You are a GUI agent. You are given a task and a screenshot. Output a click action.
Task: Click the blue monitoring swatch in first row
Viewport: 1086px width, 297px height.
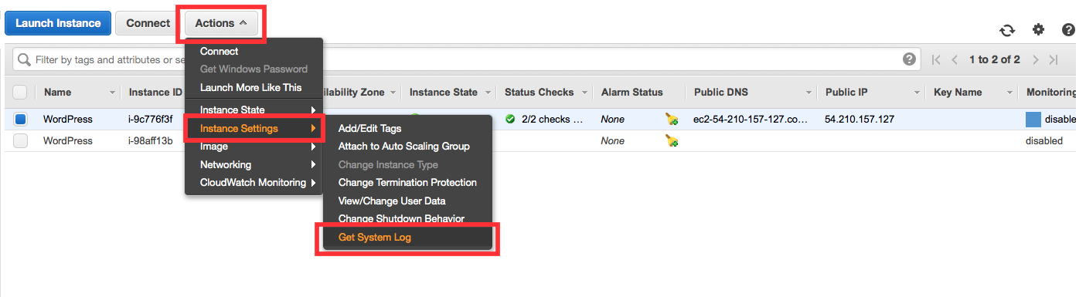click(1033, 120)
